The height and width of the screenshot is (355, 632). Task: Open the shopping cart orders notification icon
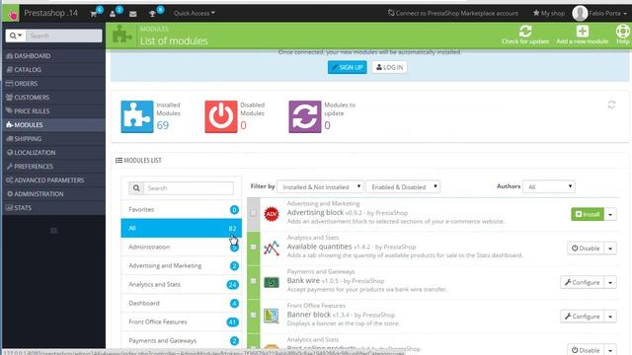(94, 14)
